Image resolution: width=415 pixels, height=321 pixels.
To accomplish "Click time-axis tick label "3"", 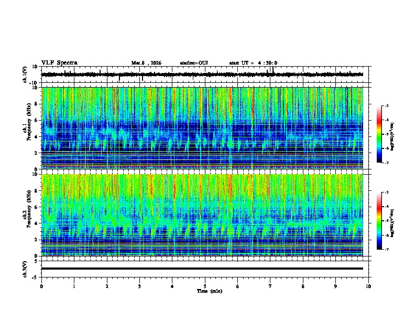I will click(139, 286).
